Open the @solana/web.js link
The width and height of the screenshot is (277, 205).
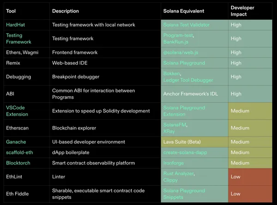coord(180,53)
